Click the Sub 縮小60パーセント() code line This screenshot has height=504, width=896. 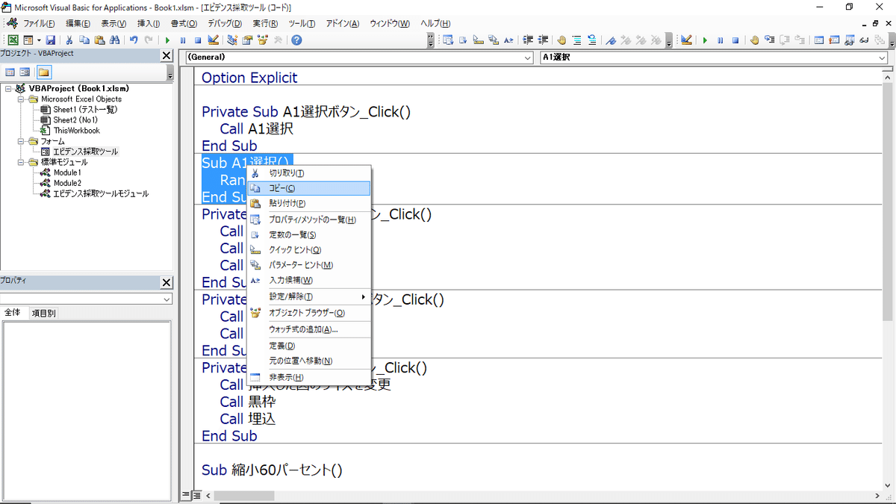272,470
